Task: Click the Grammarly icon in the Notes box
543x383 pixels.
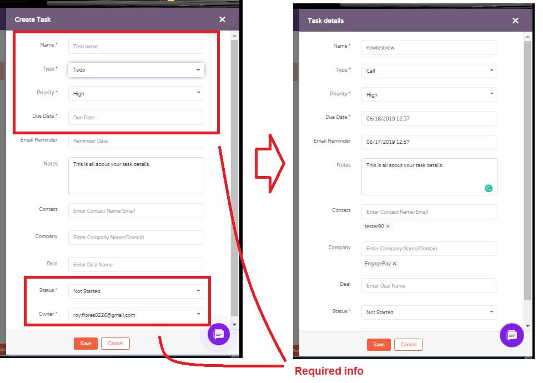Action: [x=489, y=189]
